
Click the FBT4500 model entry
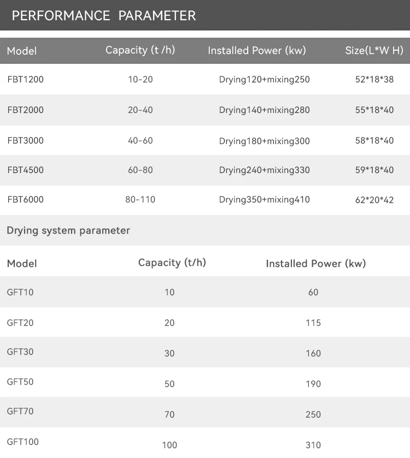click(x=25, y=170)
